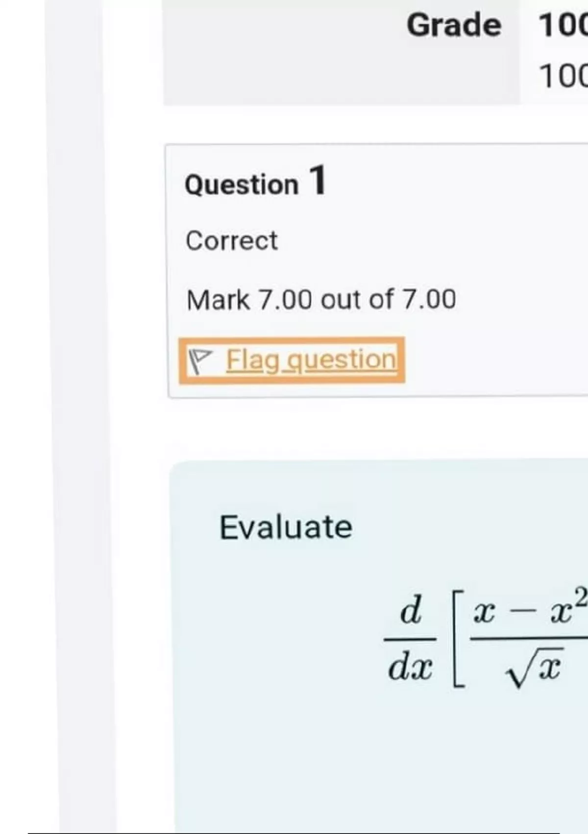The height and width of the screenshot is (834, 588).
Task: Click the word Evaluate
Action: pos(286,527)
